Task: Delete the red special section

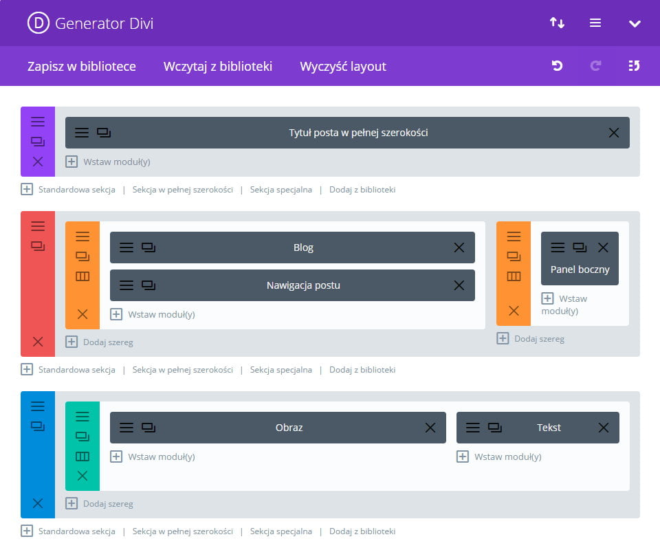Action: point(38,342)
